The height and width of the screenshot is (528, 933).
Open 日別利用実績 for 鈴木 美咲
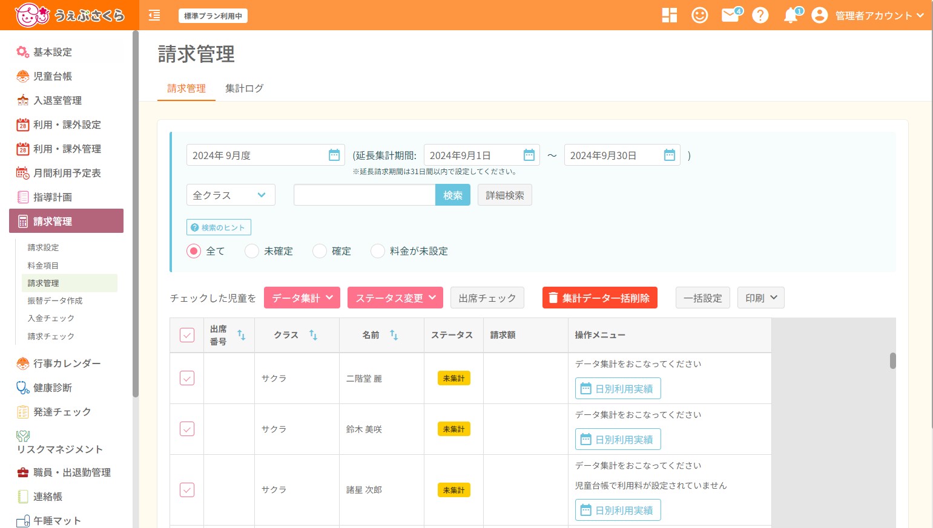[618, 439]
